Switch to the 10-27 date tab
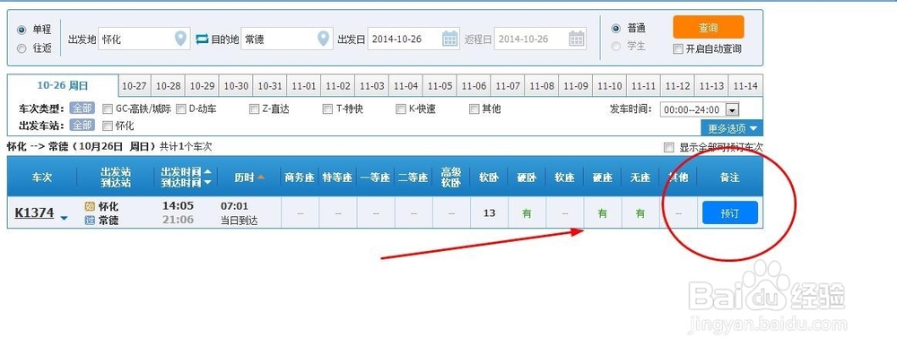Image resolution: width=897 pixels, height=355 pixels. 135,86
